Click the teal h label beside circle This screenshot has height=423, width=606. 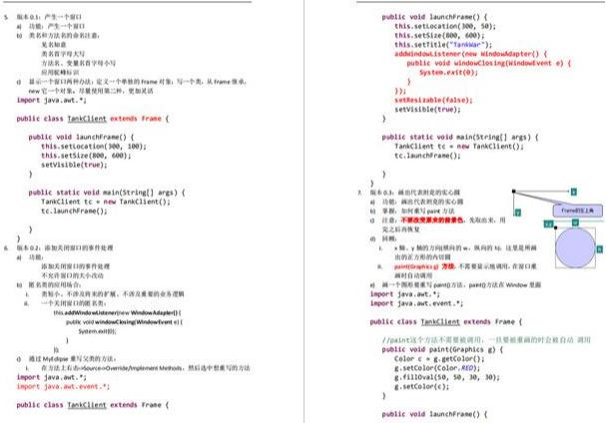click(599, 249)
